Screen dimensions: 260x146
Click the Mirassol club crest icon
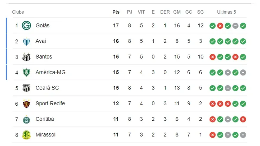point(26,134)
